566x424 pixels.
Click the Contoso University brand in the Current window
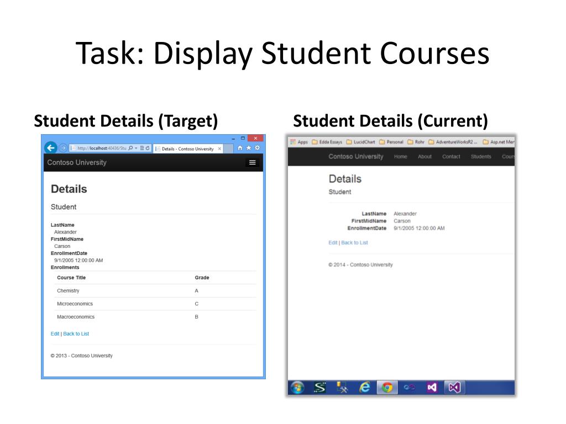click(x=356, y=156)
